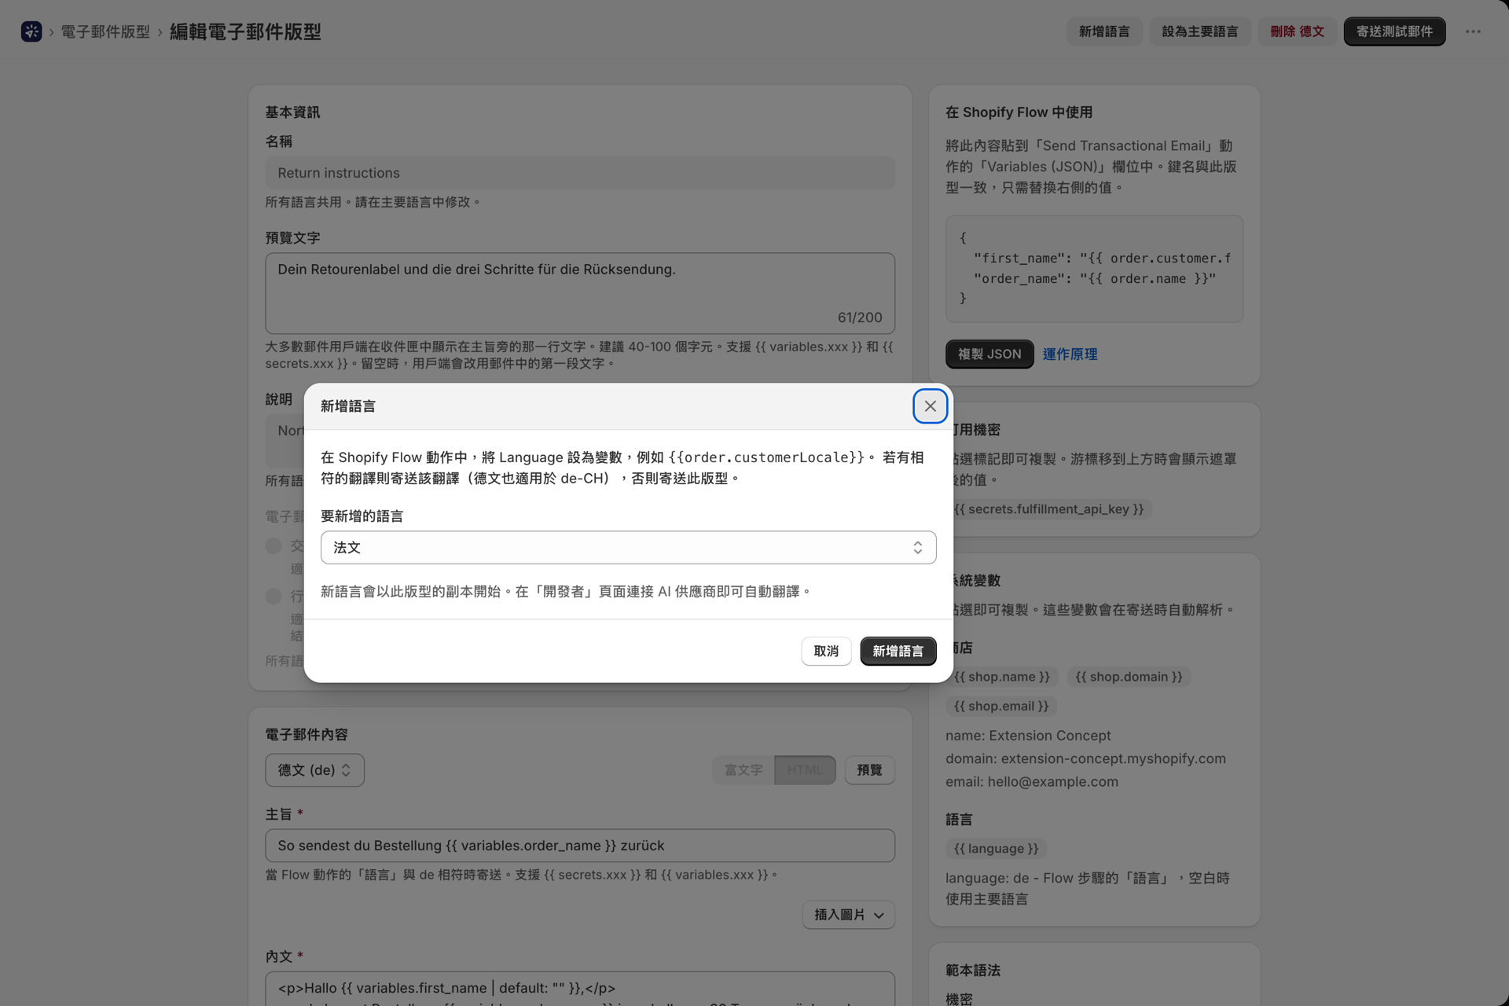The image size is (1509, 1006).
Task: Open the three-dot more actions menu
Action: [1473, 31]
